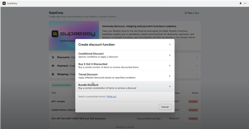Open the 99% sample function row
Screen dimensions: 249x129
click(125, 102)
